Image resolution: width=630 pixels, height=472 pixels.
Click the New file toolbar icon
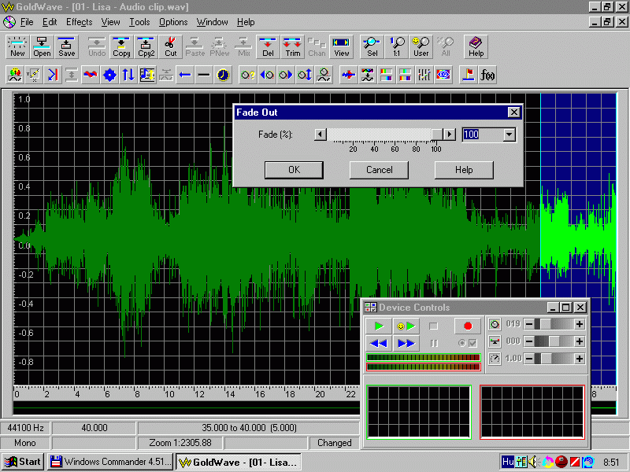(17, 47)
